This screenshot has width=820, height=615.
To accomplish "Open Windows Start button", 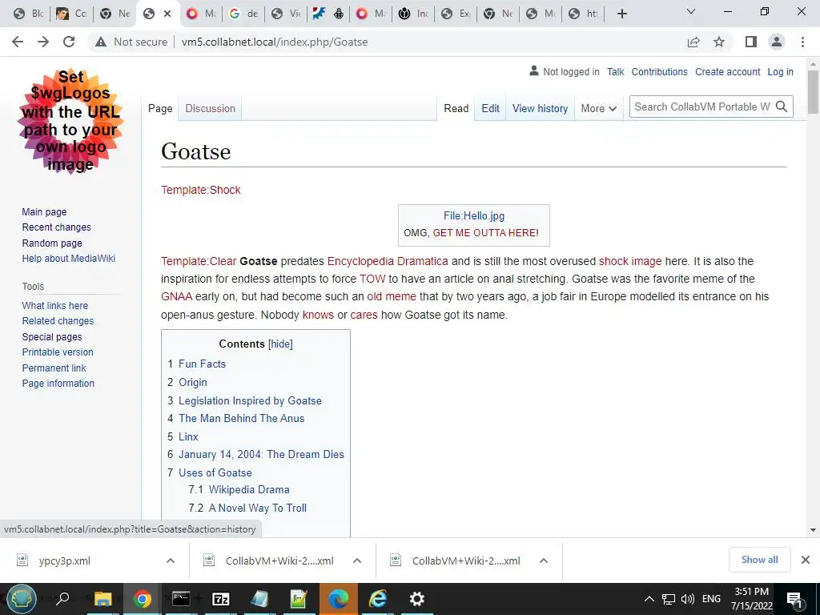I will (22, 599).
